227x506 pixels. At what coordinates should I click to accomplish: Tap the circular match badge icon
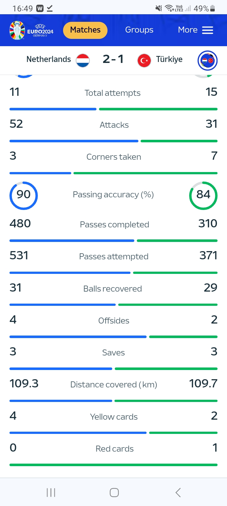click(x=207, y=60)
